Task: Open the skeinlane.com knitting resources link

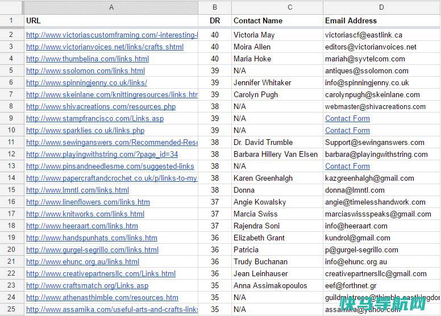Action: [112, 94]
